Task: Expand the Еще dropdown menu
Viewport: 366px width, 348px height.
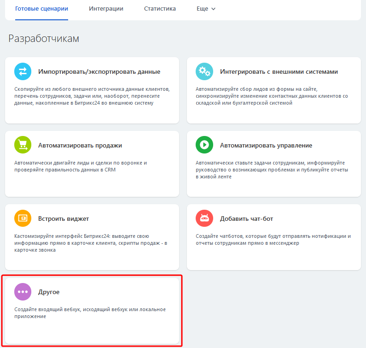Action: point(206,9)
